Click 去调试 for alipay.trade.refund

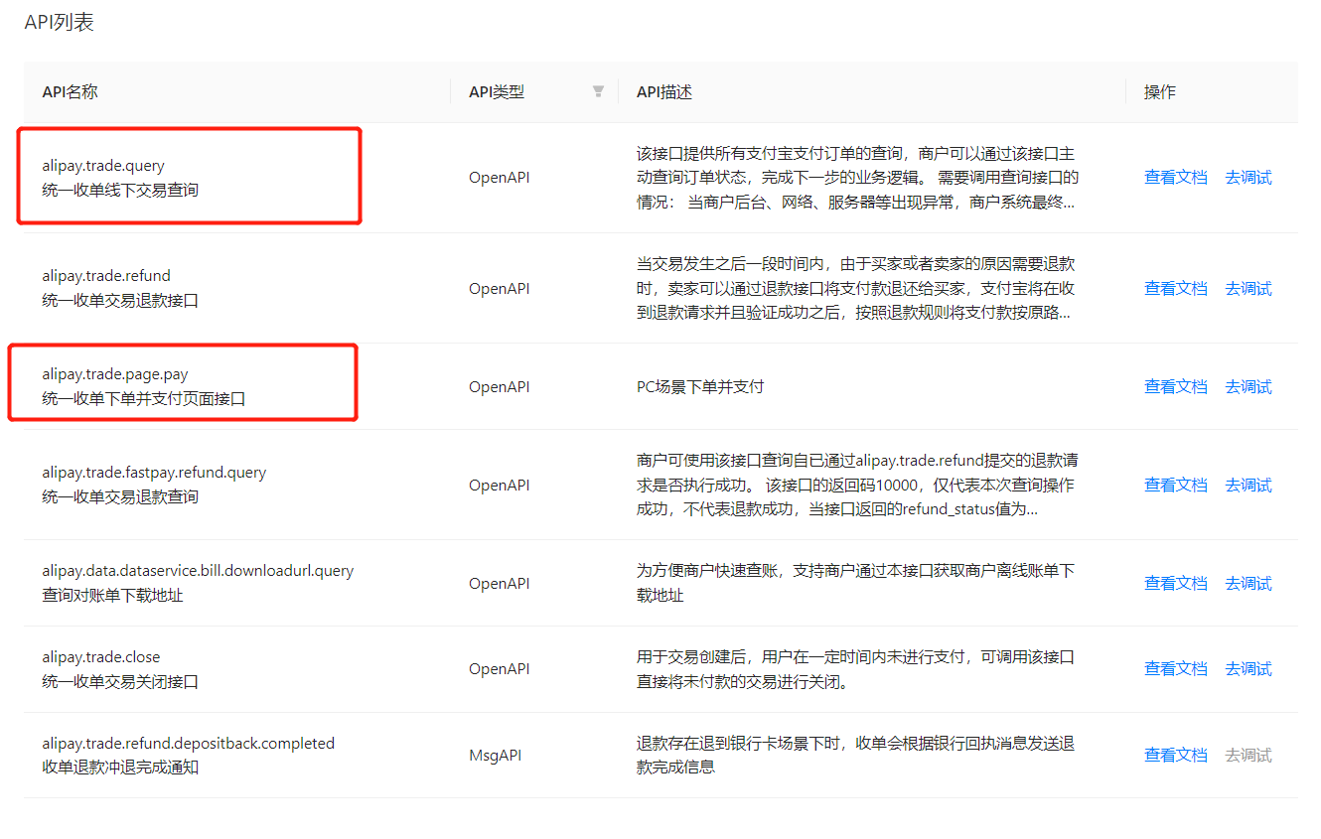(1248, 289)
